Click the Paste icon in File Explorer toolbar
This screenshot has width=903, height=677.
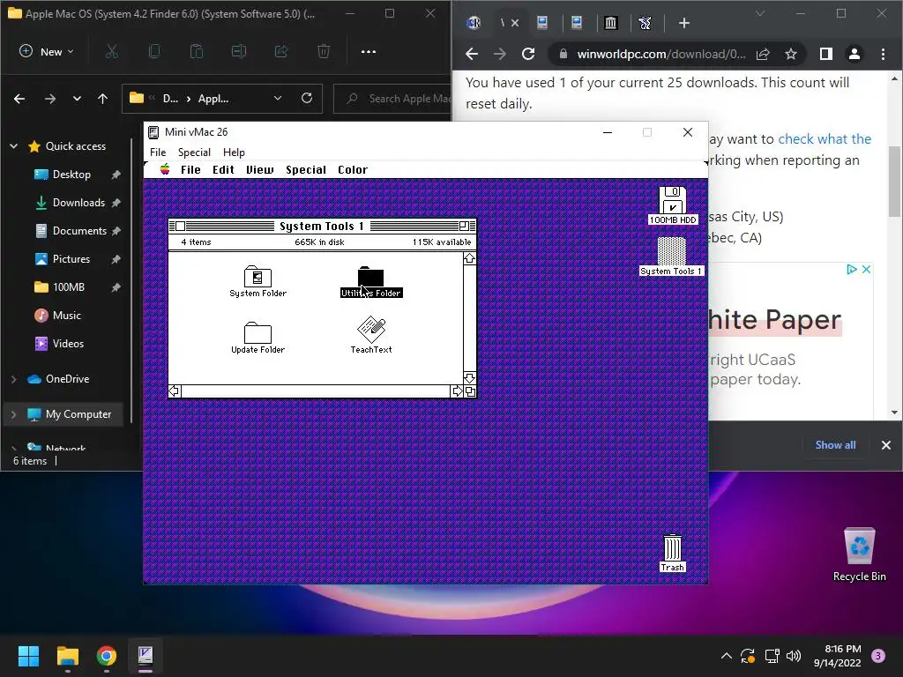(x=197, y=52)
